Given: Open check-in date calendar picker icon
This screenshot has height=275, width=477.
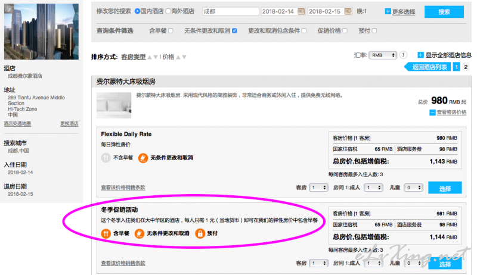Looking at the screenshot, I should click(301, 11).
